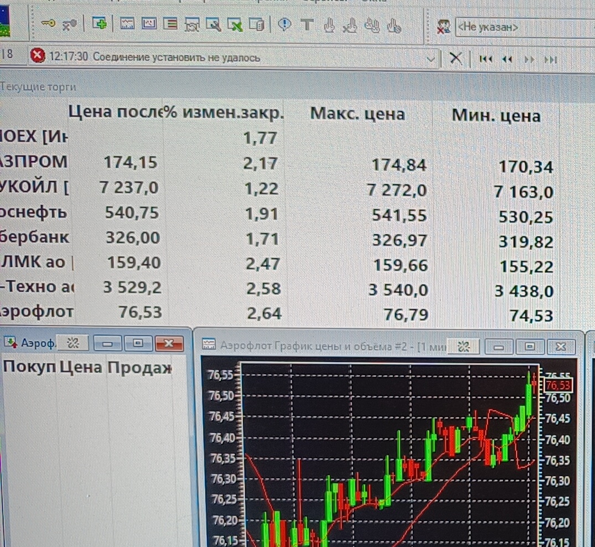Click the Цена column header in order book
The width and height of the screenshot is (595, 547).
pyautogui.click(x=81, y=367)
